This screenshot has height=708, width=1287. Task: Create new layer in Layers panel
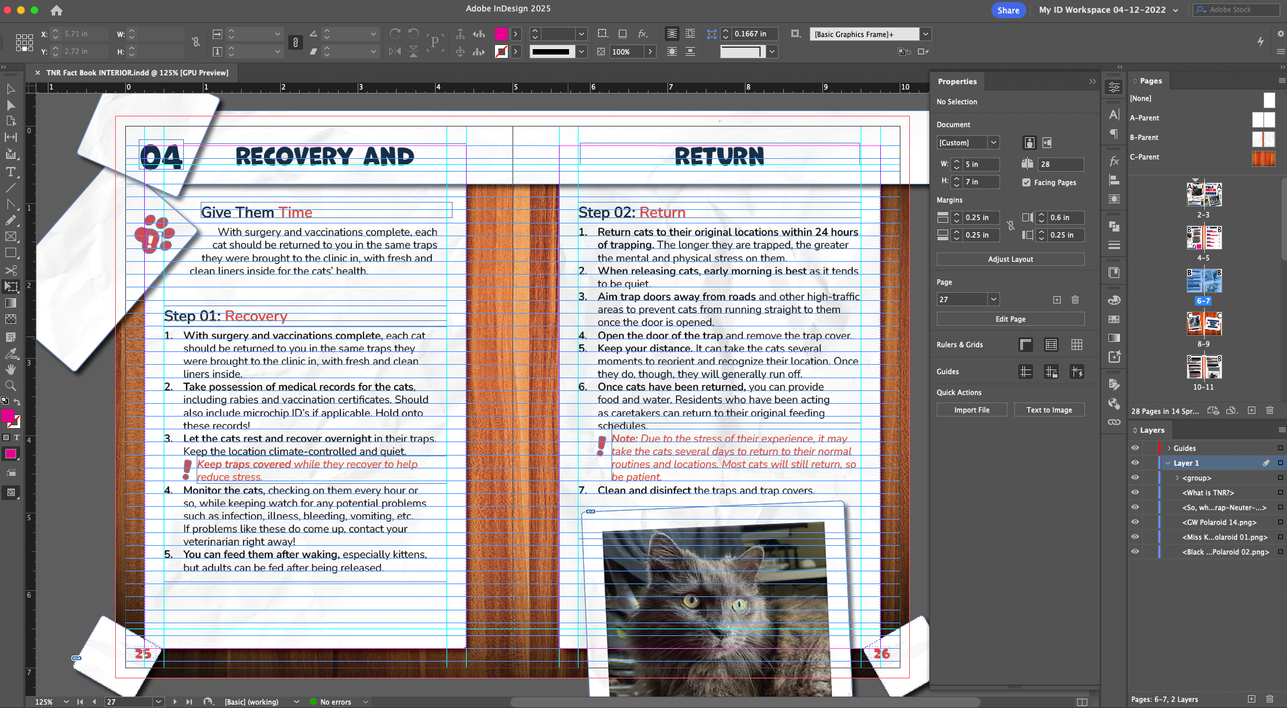pos(1251,699)
